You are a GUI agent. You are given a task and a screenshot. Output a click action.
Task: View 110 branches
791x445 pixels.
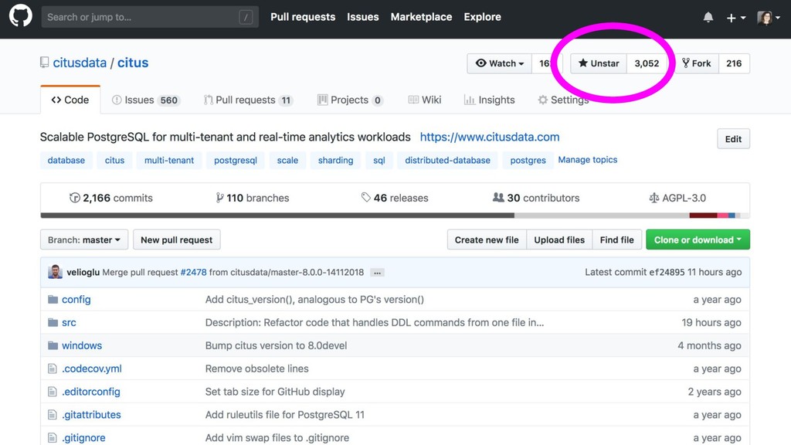(x=253, y=198)
